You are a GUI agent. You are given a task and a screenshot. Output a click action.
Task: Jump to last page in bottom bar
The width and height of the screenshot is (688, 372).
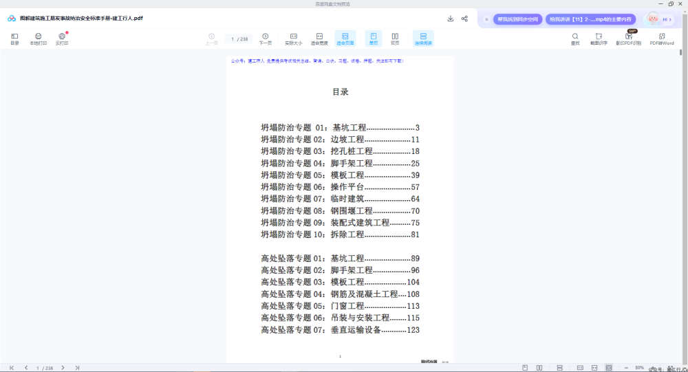tap(77, 368)
